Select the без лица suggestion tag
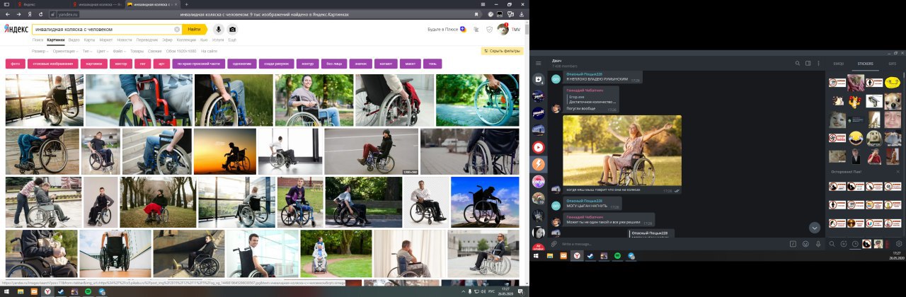 click(334, 64)
